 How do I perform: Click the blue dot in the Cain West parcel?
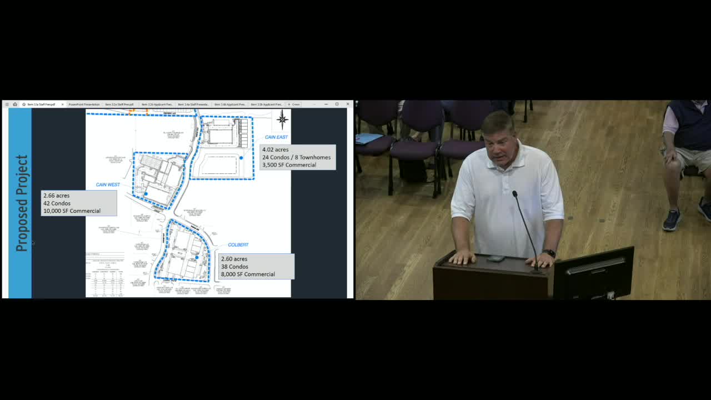146,194
